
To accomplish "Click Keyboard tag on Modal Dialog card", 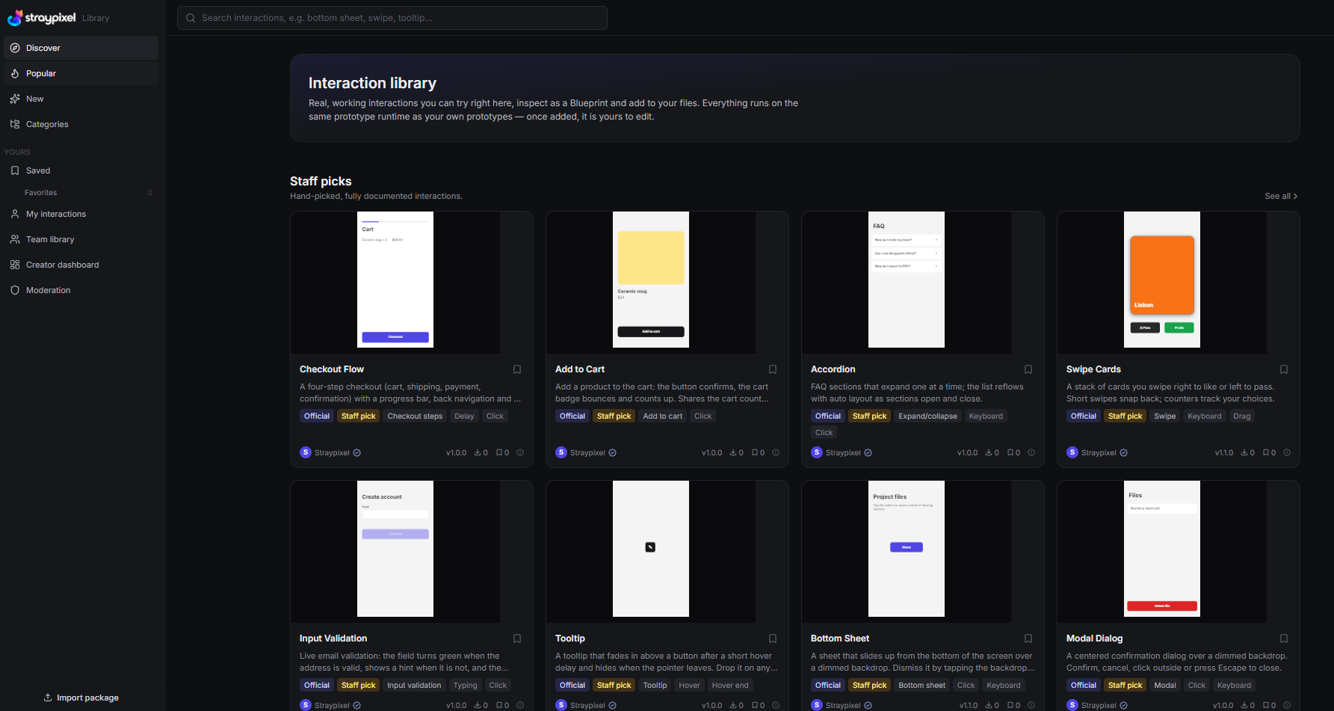I will point(1234,686).
